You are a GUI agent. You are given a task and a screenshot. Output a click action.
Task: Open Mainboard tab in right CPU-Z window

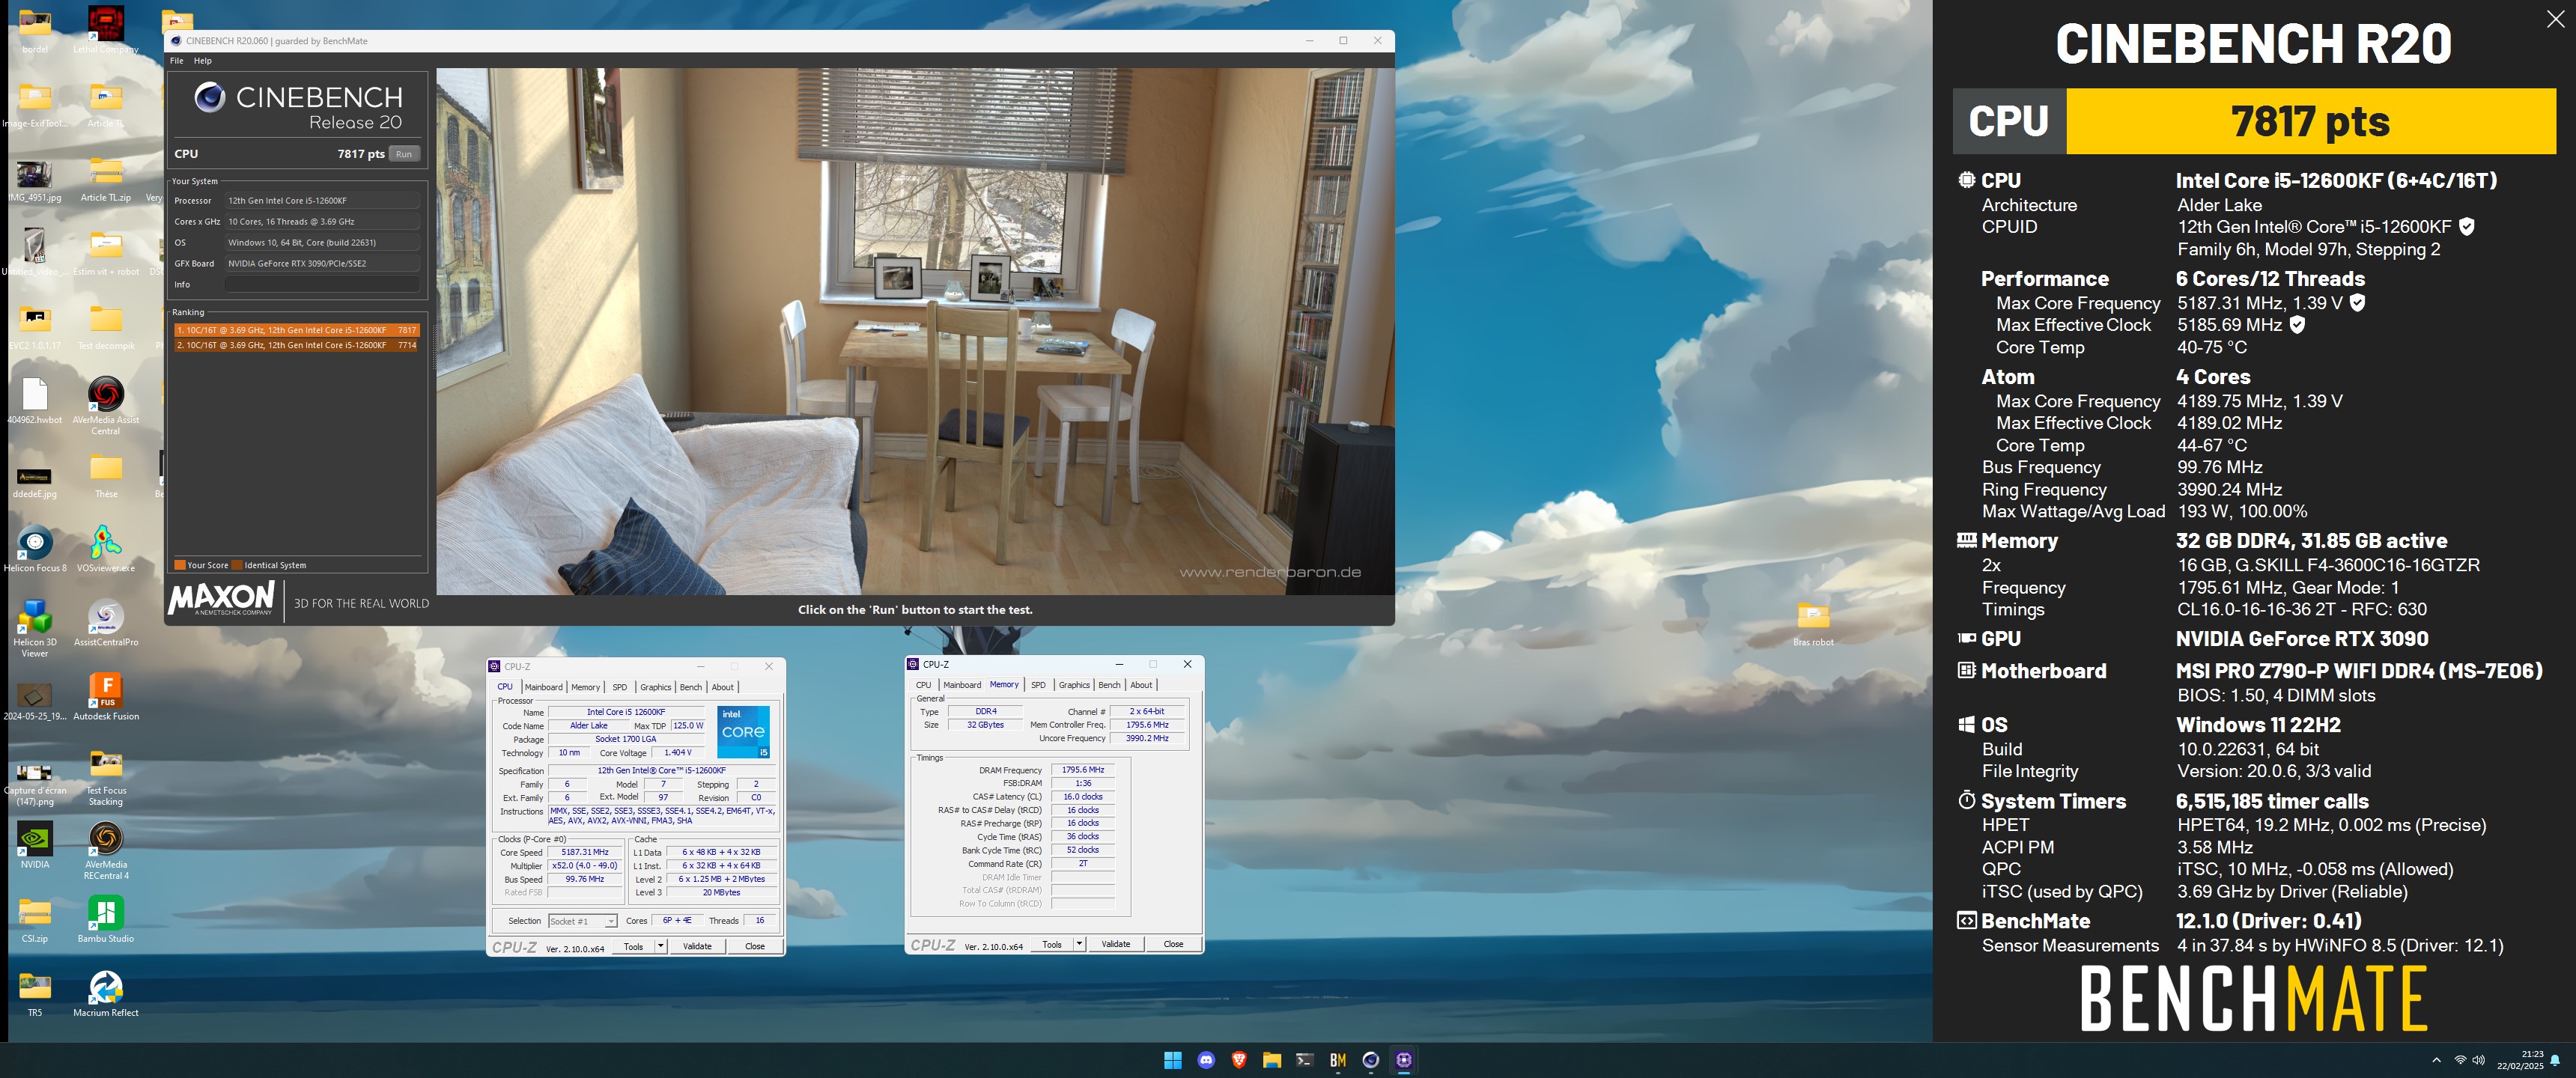[962, 685]
